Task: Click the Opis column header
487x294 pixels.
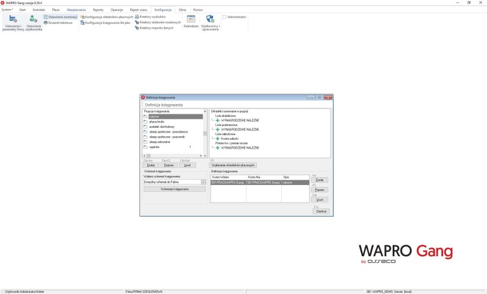Action: [x=295, y=177]
